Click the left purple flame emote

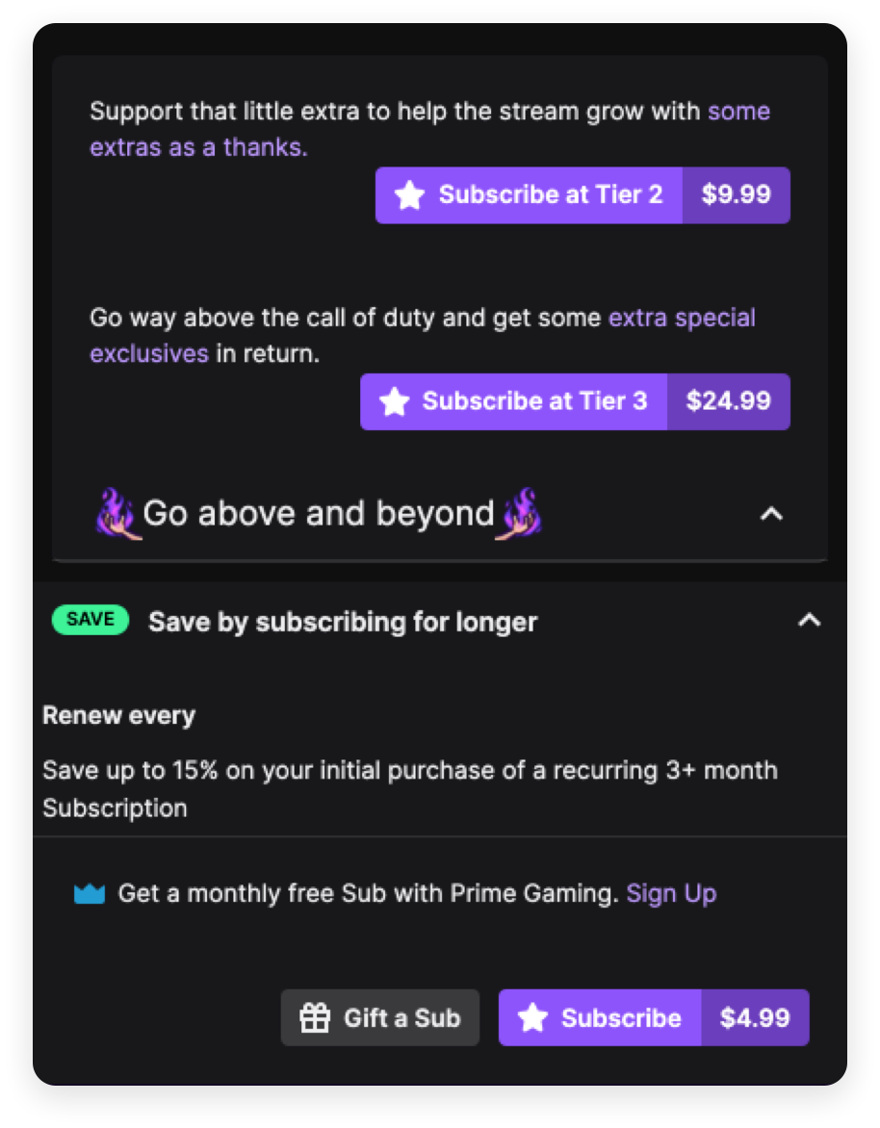pyautogui.click(x=116, y=514)
